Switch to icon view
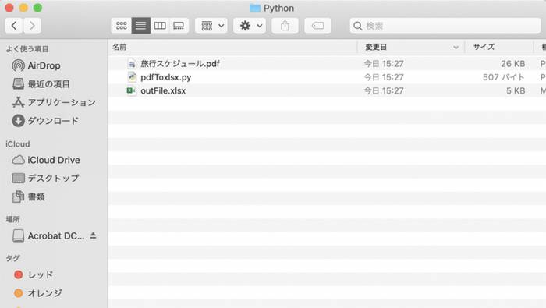The height and width of the screenshot is (308, 546). 121,26
